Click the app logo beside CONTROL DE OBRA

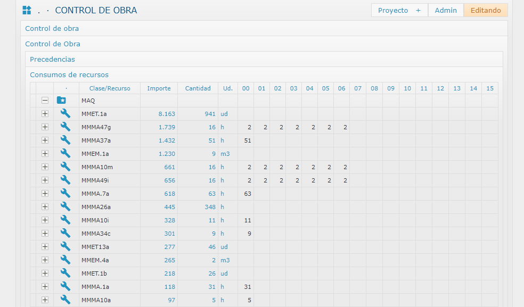(27, 10)
